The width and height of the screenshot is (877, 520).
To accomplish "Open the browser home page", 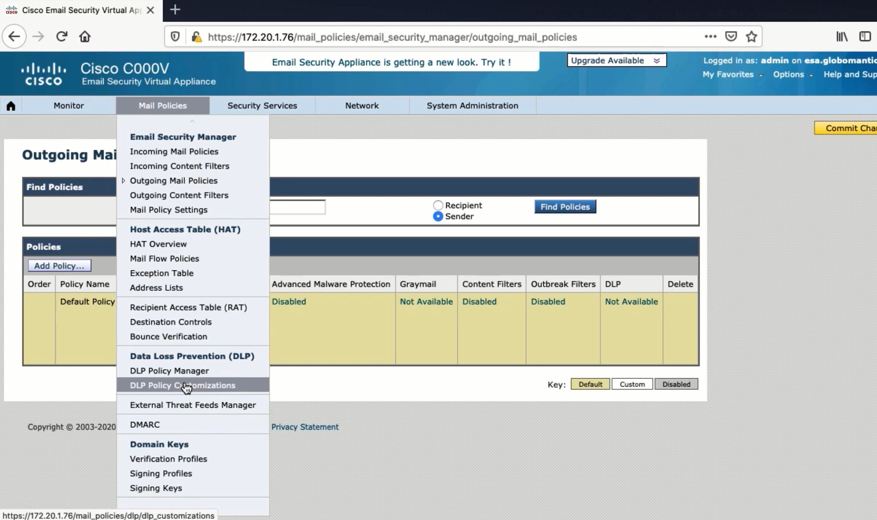I will click(85, 37).
